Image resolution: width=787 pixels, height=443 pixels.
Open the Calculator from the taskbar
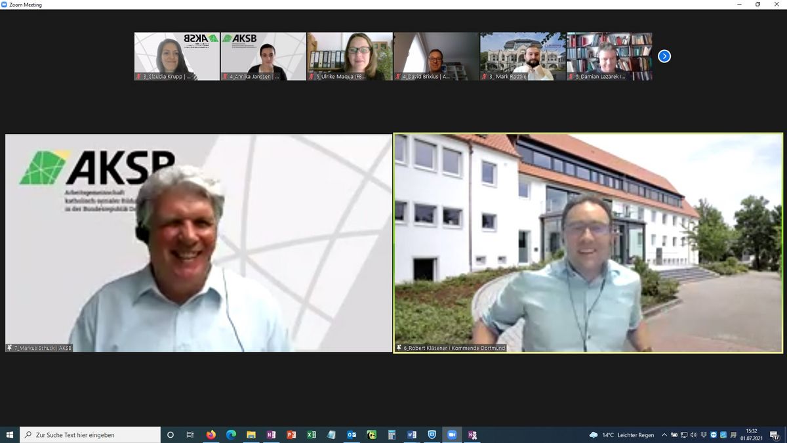pos(392,434)
